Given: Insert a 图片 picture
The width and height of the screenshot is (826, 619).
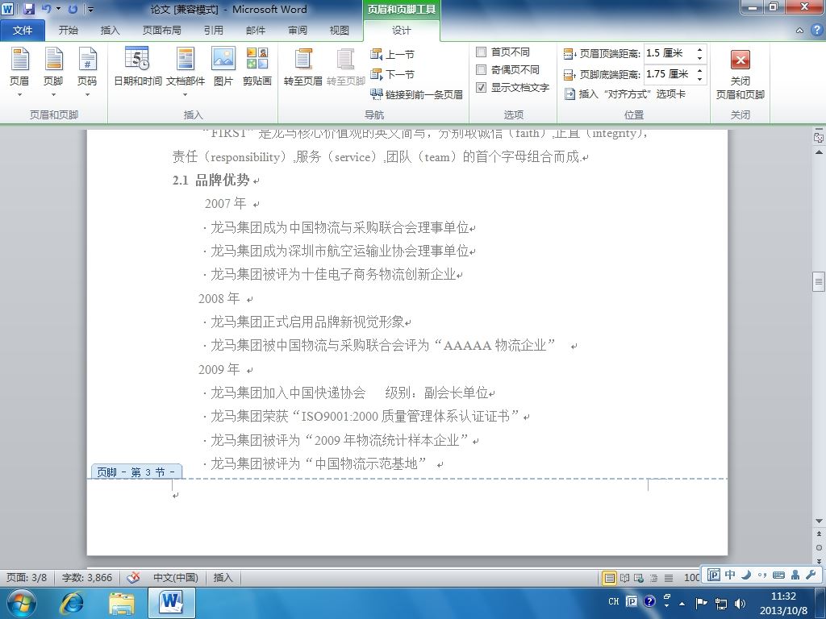Looking at the screenshot, I should pyautogui.click(x=223, y=67).
